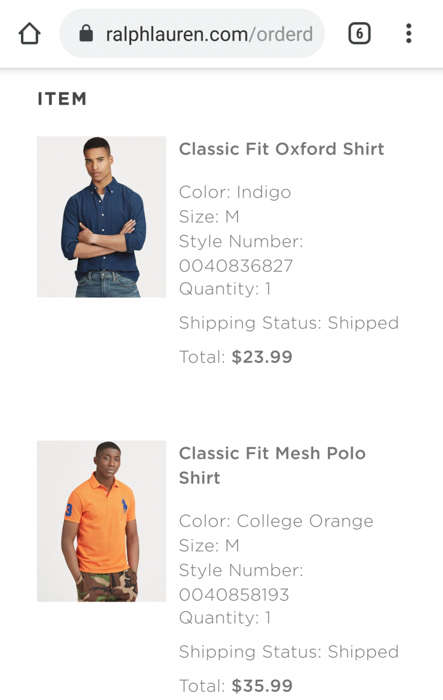Open the three-dot browser menu
Image resolution: width=443 pixels, height=700 pixels.
pyautogui.click(x=409, y=33)
